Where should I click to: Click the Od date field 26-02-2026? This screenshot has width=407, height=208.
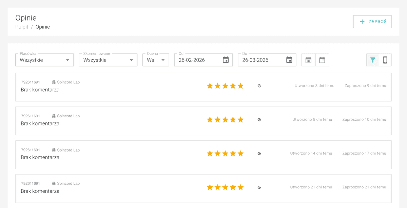(197, 60)
